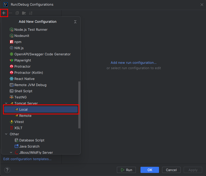Open the help question mark button
Viewport: 206px width, 176px height.
[x=7, y=170]
